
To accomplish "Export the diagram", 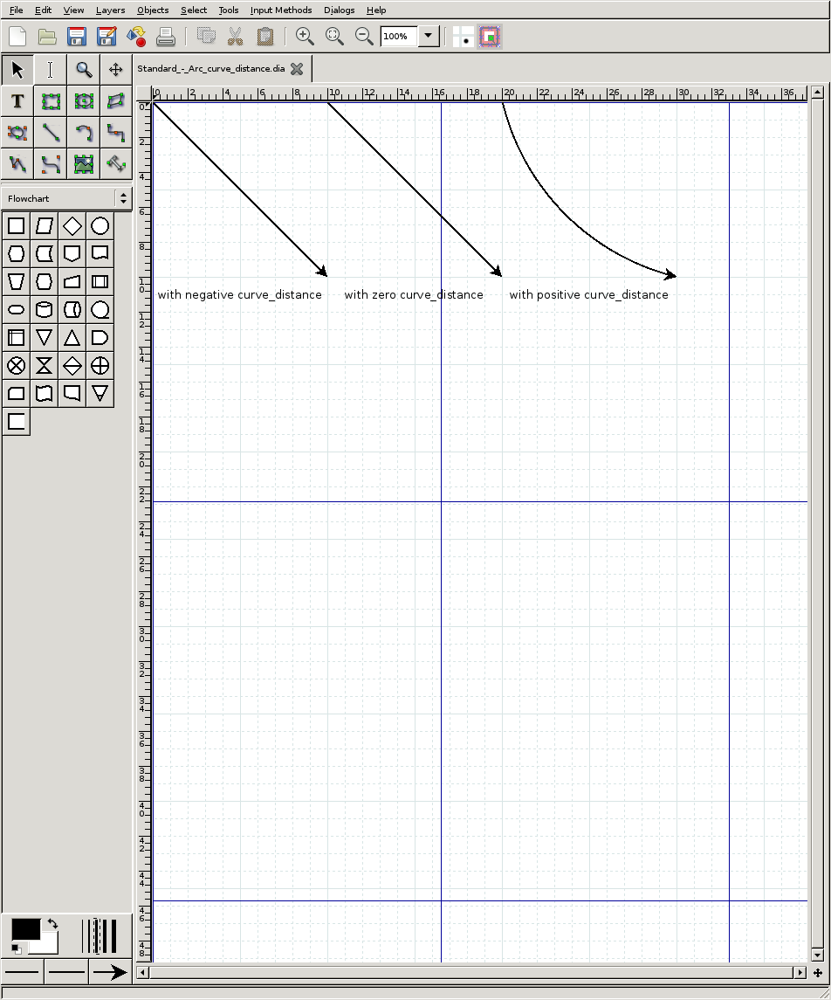I will point(136,37).
